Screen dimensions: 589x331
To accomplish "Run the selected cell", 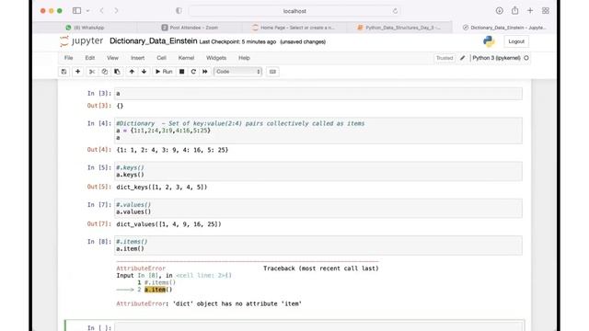I will [164, 72].
